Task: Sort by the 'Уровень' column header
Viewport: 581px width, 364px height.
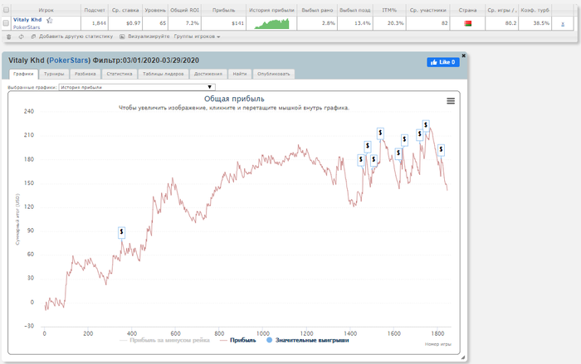Action: [155, 11]
